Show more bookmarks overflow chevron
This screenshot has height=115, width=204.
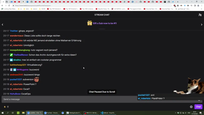pyautogui.click(x=202, y=9)
